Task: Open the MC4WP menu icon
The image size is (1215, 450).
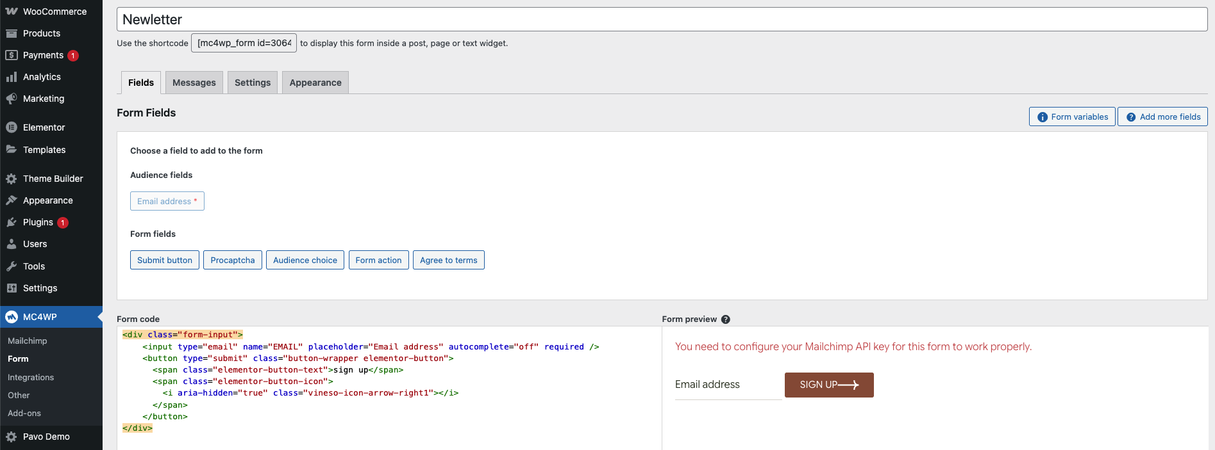Action: point(12,317)
